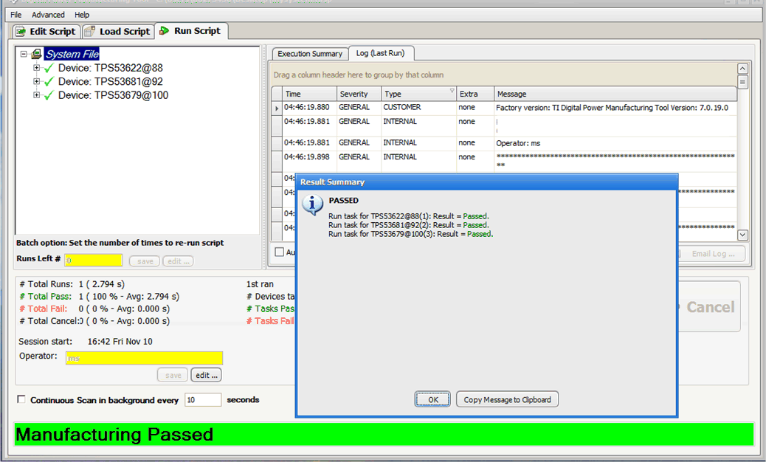Collapse the System File tree root
766x462 pixels.
point(24,54)
